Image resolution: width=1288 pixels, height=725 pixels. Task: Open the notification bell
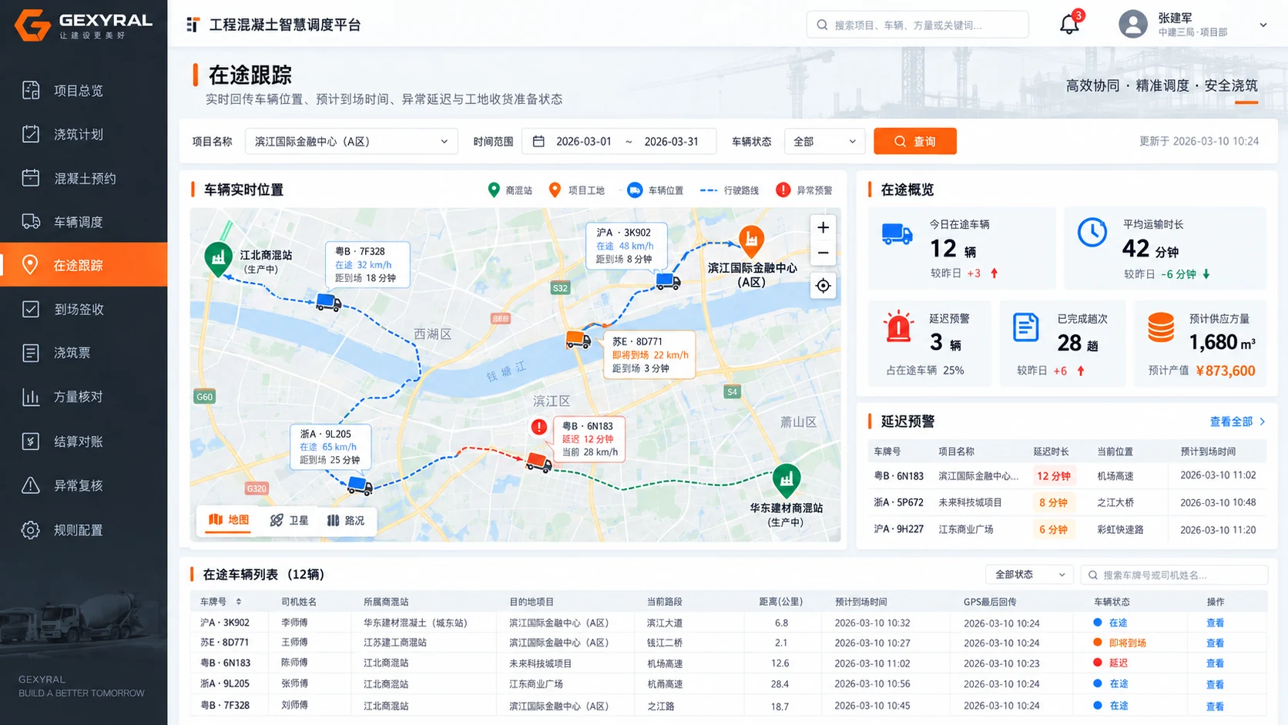(1069, 25)
